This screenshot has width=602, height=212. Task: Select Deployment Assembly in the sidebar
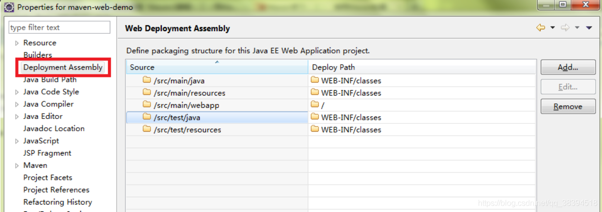tap(63, 67)
